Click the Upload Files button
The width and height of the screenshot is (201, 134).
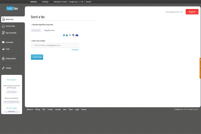pyautogui.click(x=36, y=30)
